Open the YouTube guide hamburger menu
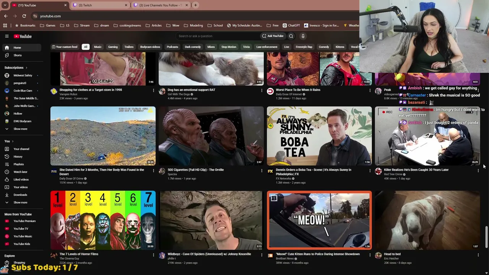Screen dimensions: 489x275 point(6,36)
